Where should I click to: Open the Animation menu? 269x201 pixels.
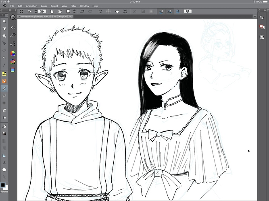31,6
